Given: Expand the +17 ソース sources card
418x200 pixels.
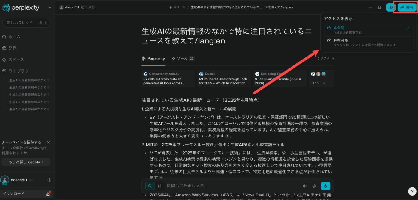Looking at the screenshot, I should [321, 79].
